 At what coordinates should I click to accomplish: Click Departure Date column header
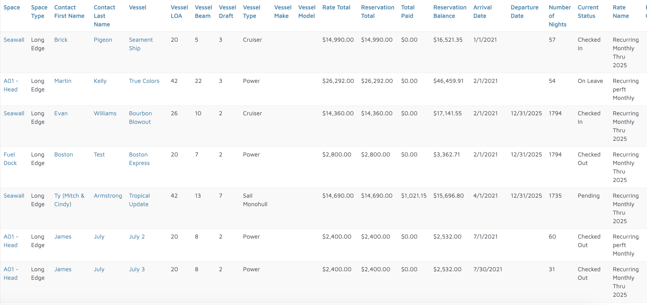pyautogui.click(x=524, y=12)
